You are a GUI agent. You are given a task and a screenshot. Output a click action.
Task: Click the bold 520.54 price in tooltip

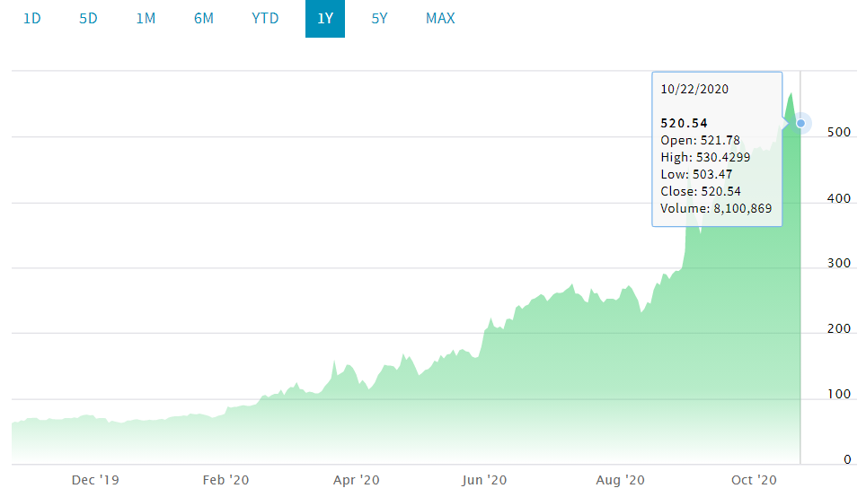684,123
